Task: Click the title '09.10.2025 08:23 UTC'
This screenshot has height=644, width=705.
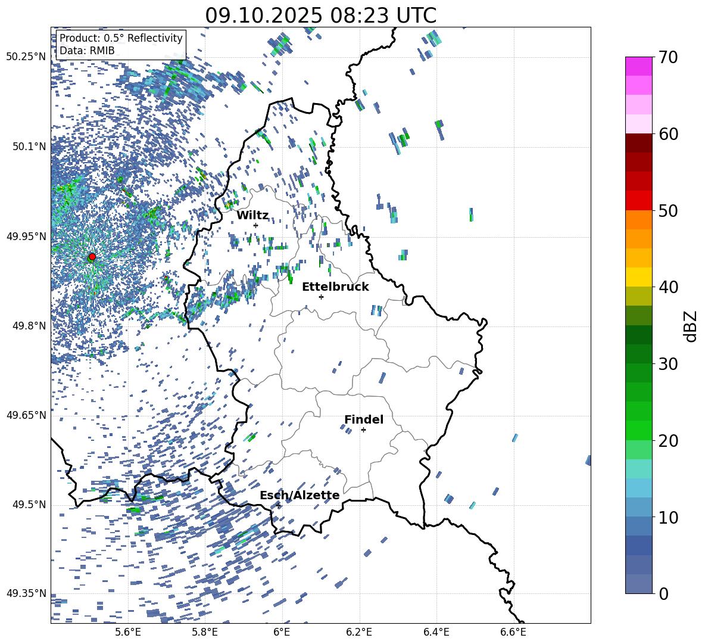Action: [x=320, y=15]
